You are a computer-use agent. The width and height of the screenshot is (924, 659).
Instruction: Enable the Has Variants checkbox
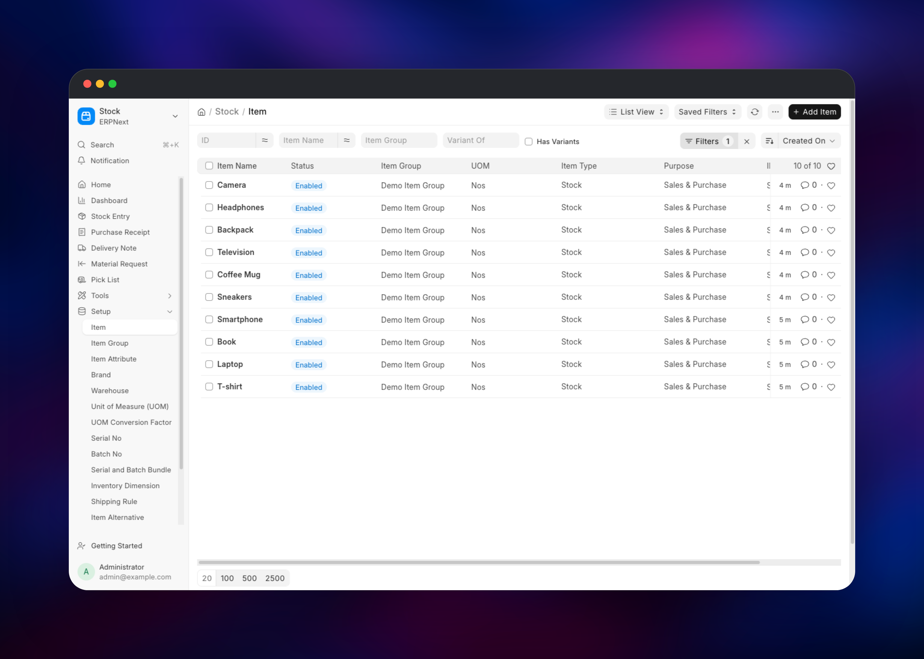(x=529, y=142)
